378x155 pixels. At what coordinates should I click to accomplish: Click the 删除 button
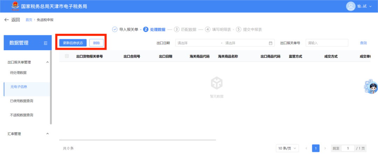tap(97, 43)
